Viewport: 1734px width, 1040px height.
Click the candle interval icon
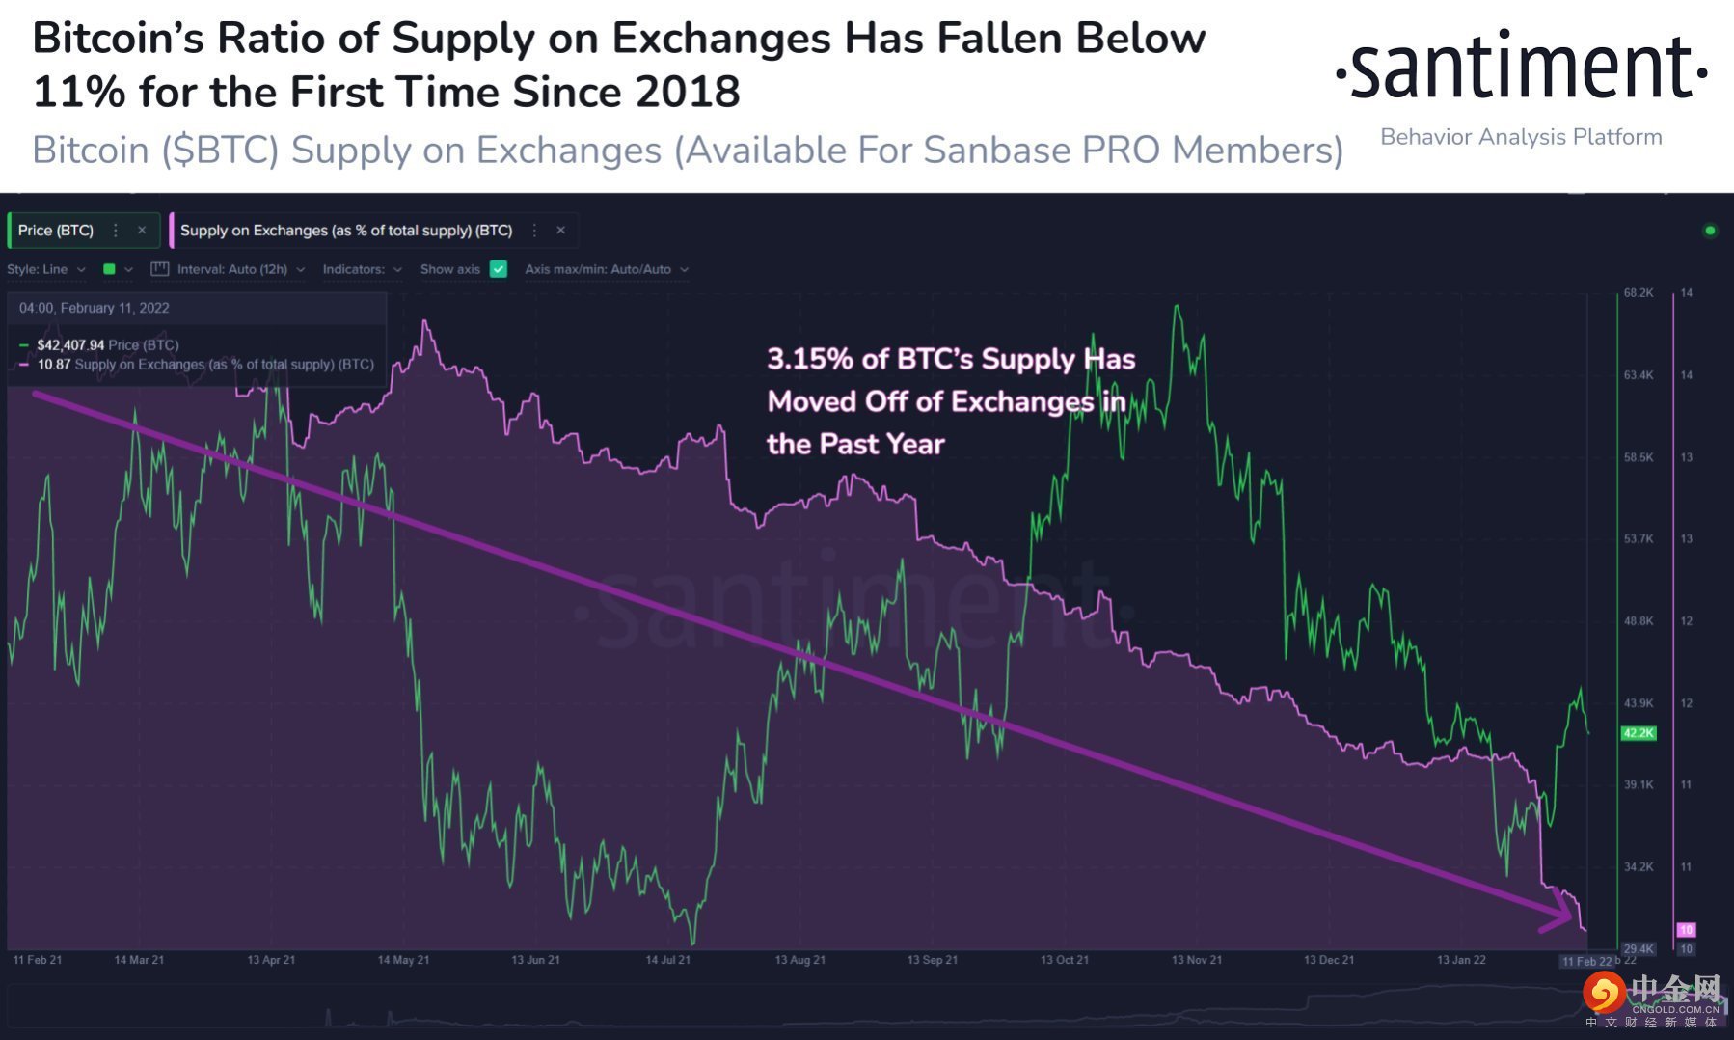point(160,269)
